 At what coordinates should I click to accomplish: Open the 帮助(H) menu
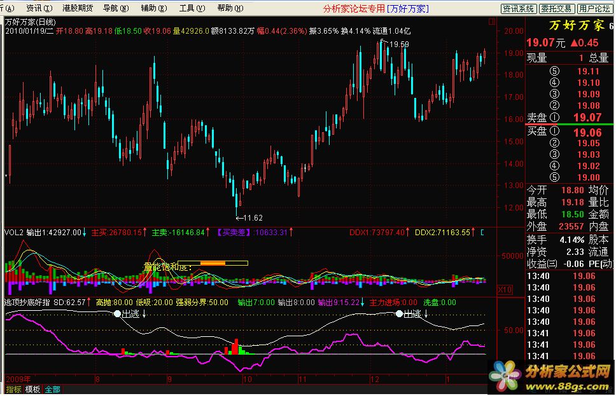pyautogui.click(x=230, y=8)
